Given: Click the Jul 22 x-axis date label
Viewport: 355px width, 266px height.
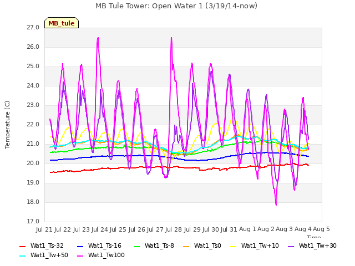Looking at the screenshot, I should coord(63,229).
